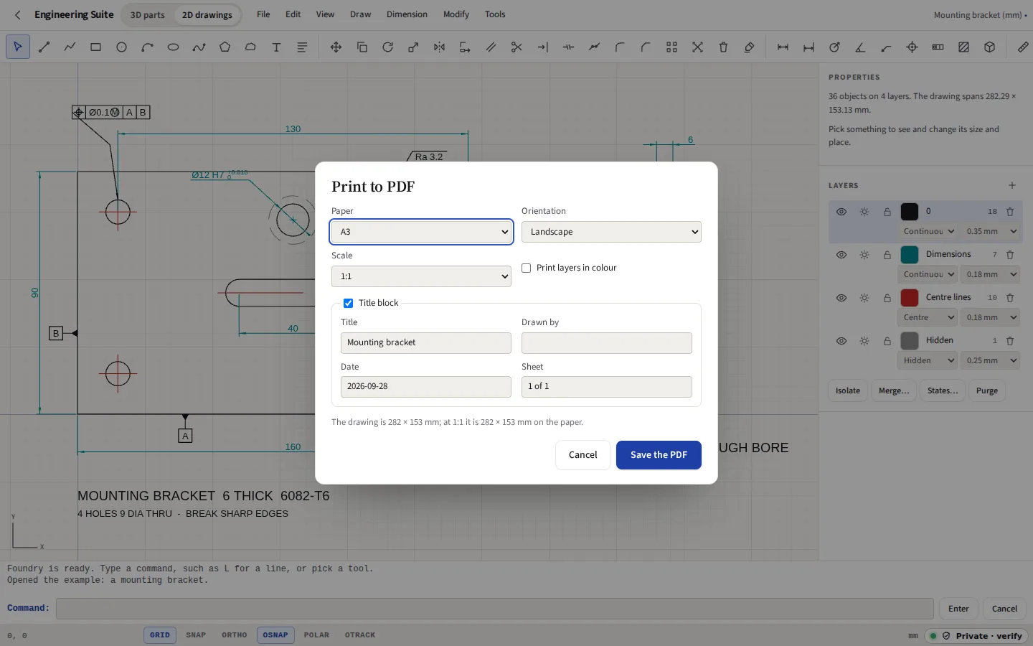This screenshot has width=1033, height=646.
Task: Click Save the PDF button
Action: click(659, 455)
